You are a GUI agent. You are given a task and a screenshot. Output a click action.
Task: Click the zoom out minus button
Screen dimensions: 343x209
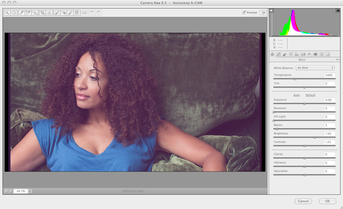click(x=6, y=191)
